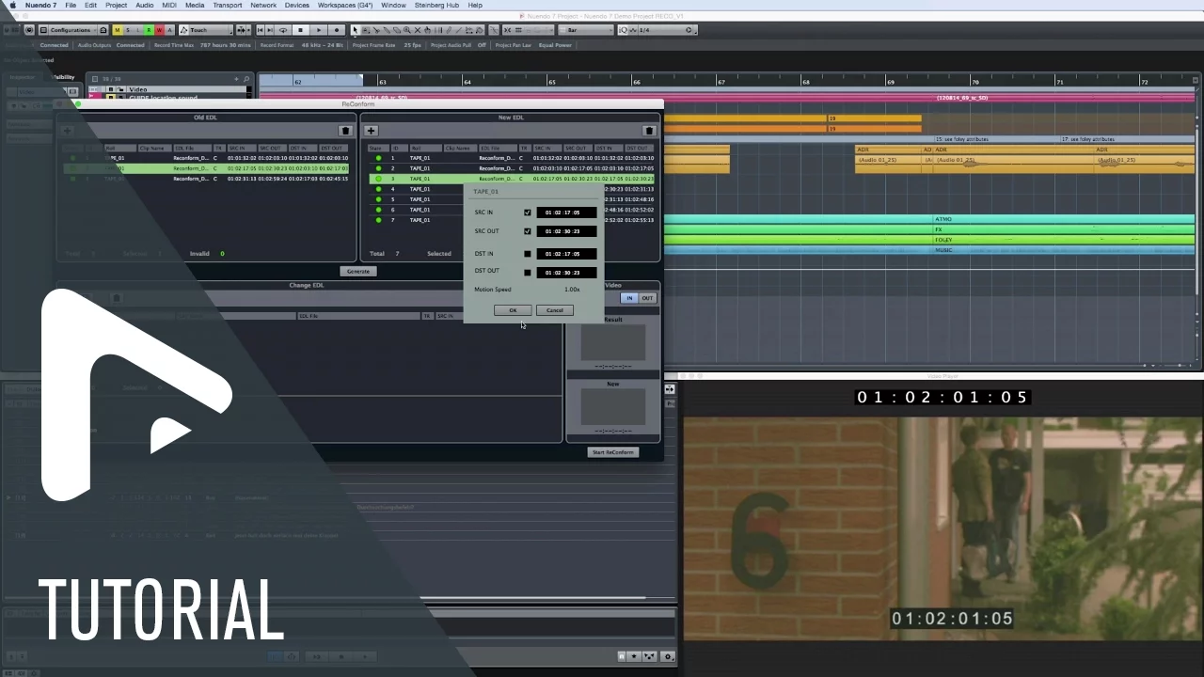This screenshot has width=1204, height=677.
Task: Edit the SRC IN timecode field
Action: pyautogui.click(x=566, y=213)
